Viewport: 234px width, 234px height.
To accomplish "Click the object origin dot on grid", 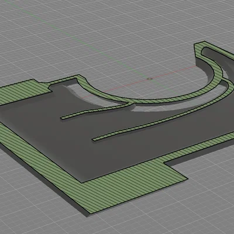I will tap(150, 79).
